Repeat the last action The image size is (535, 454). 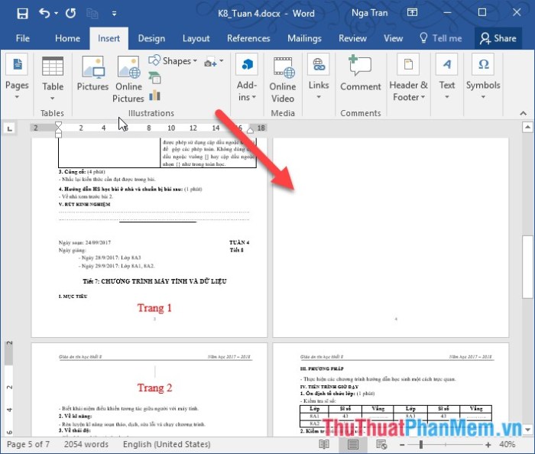(70, 13)
